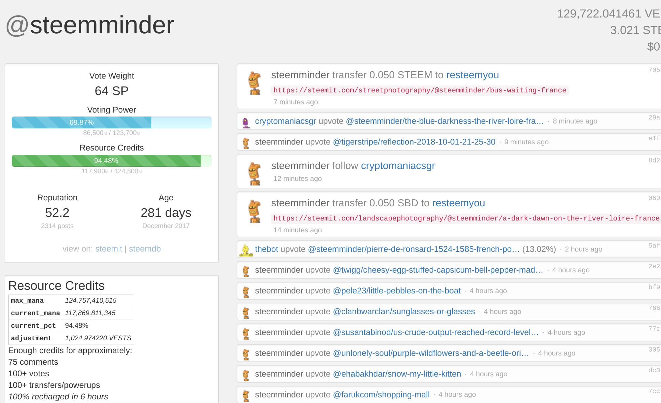Open the resteemyou link in STEEM transfer
The height and width of the screenshot is (403, 661).
[x=473, y=75]
